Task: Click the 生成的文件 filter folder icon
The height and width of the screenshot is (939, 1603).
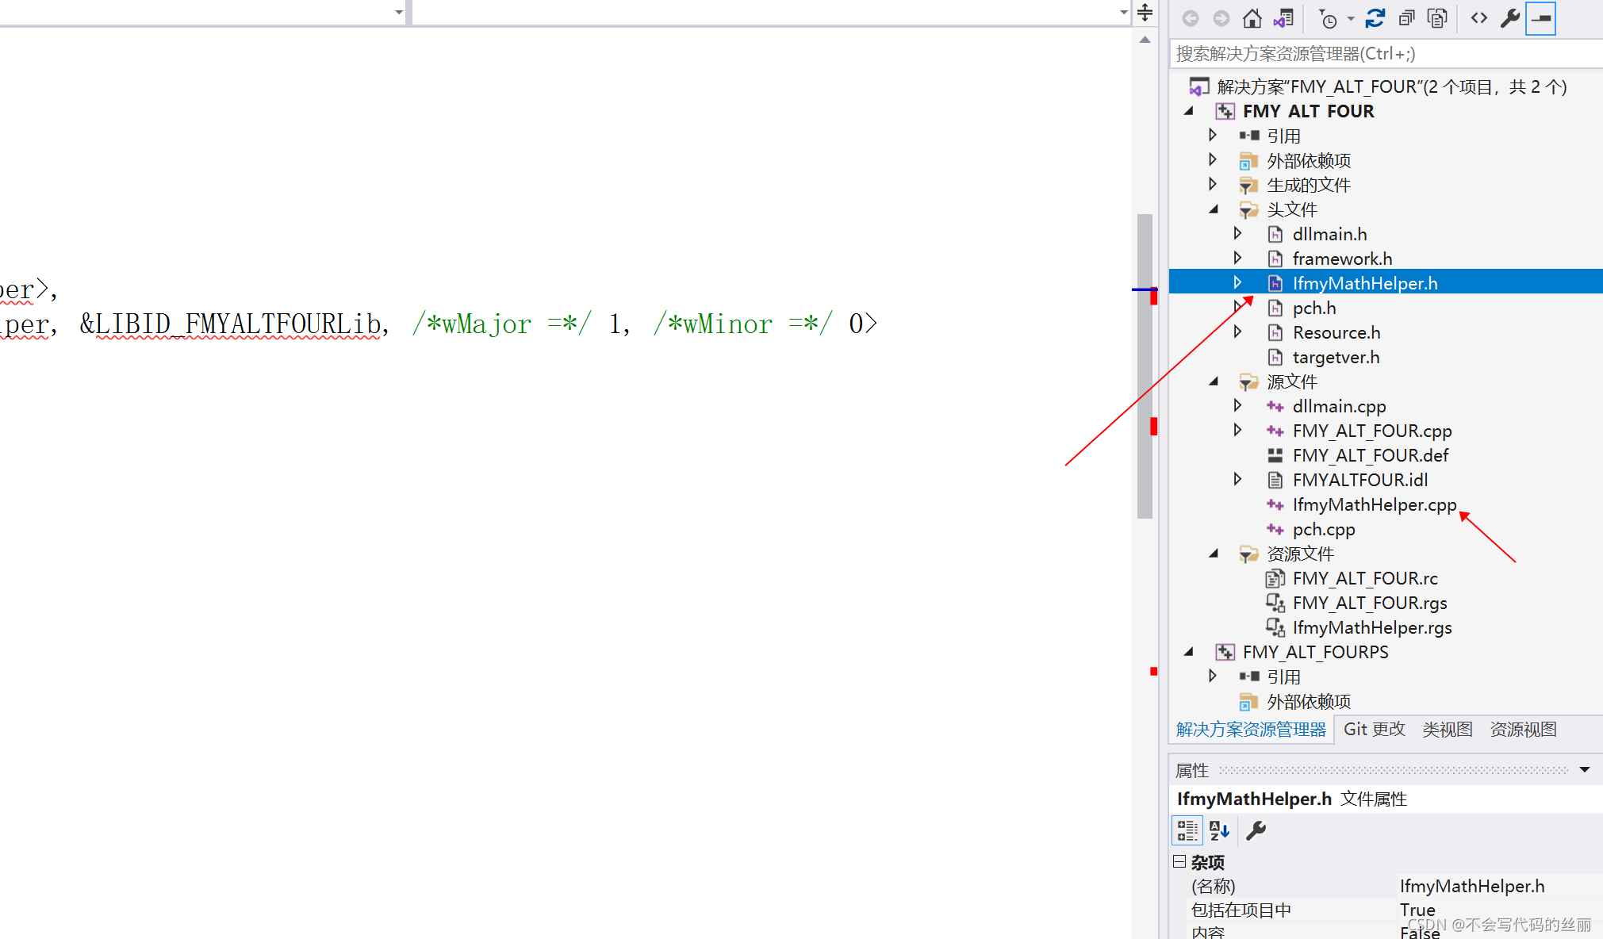Action: pyautogui.click(x=1248, y=185)
